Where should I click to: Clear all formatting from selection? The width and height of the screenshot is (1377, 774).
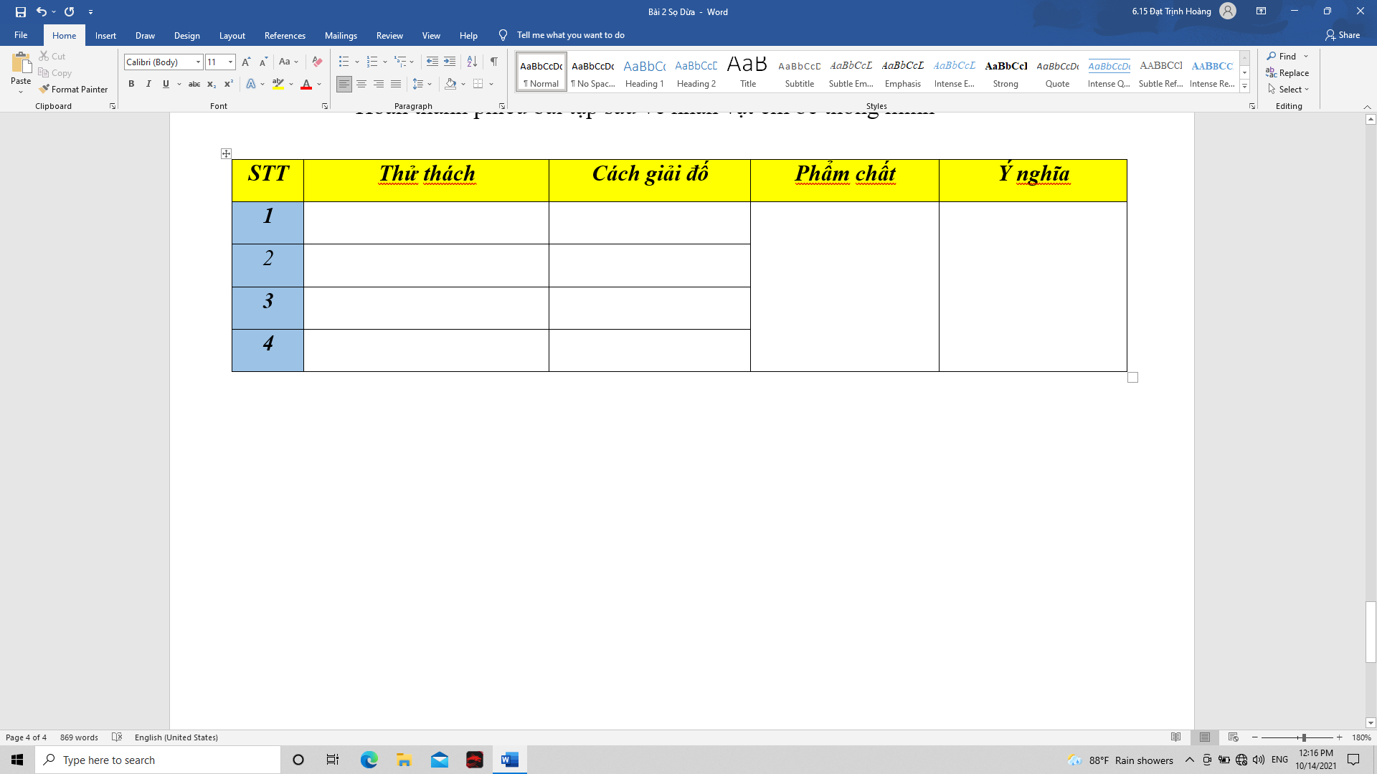[x=317, y=62]
